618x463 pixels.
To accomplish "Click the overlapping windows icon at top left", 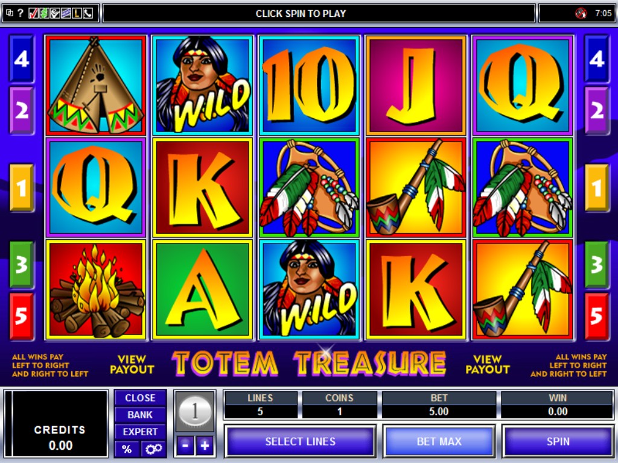I will (10, 13).
